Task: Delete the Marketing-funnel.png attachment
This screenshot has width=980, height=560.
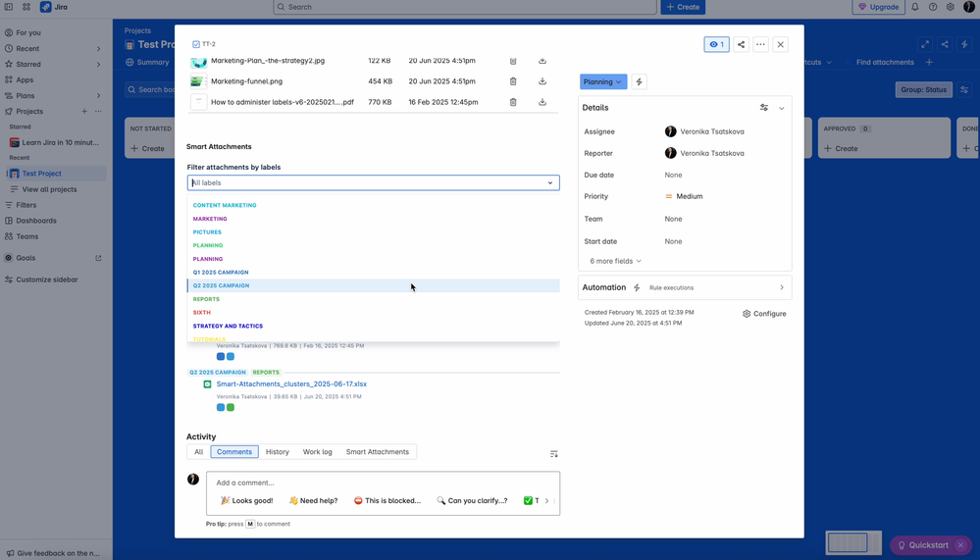Action: pos(513,81)
